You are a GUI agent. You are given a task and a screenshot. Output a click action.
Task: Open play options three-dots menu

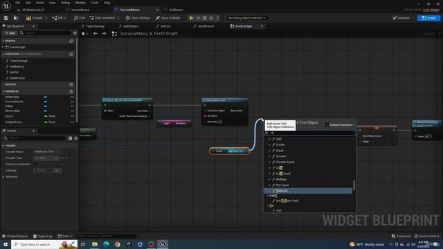pyautogui.click(x=217, y=18)
